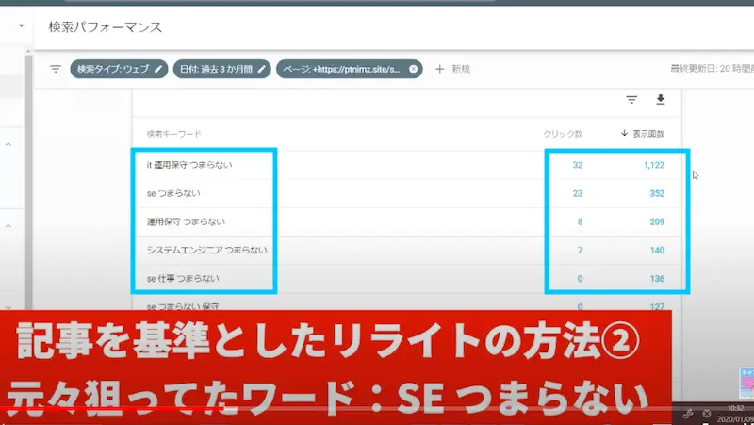Remove the ページ URL filter chip
This screenshot has width=754, height=425.
coord(413,69)
